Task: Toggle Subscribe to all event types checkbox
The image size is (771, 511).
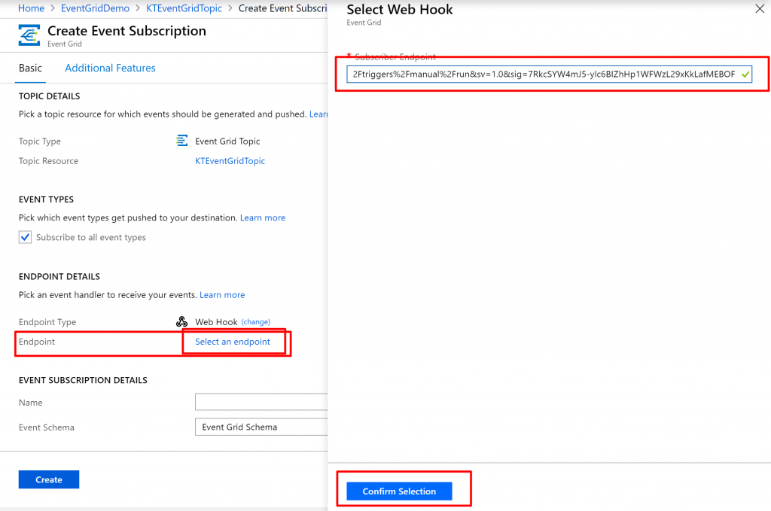Action: 25,237
